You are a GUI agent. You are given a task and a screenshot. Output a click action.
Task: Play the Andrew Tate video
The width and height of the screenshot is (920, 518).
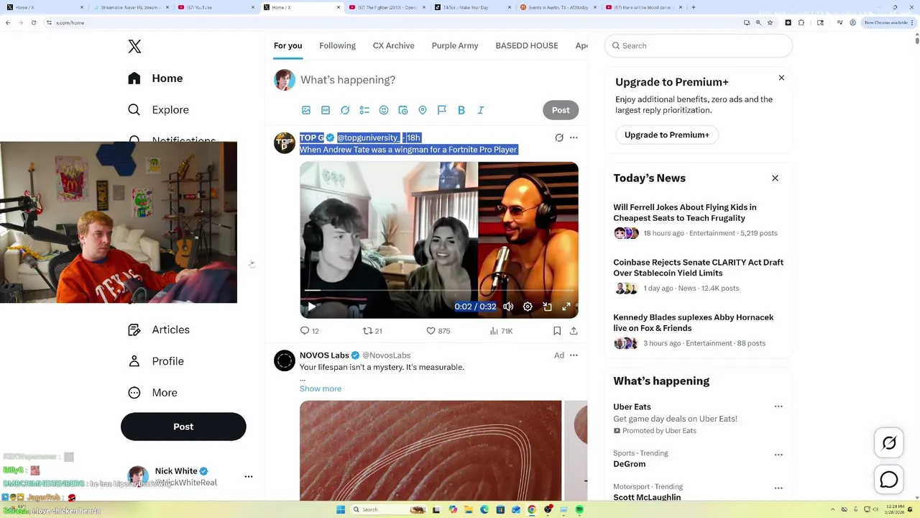tap(312, 306)
